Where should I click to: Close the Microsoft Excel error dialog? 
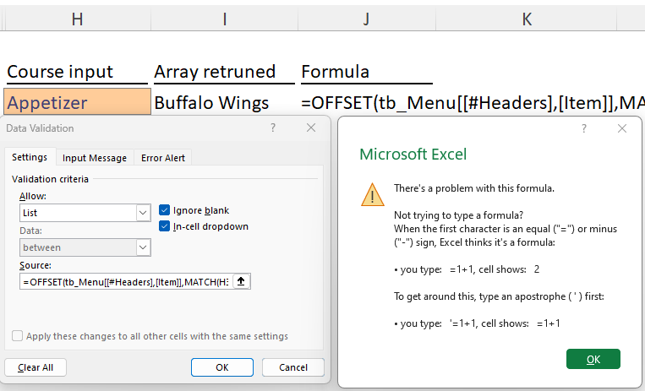point(622,128)
